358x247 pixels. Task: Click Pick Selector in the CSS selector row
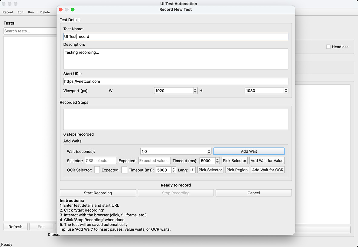pos(235,161)
